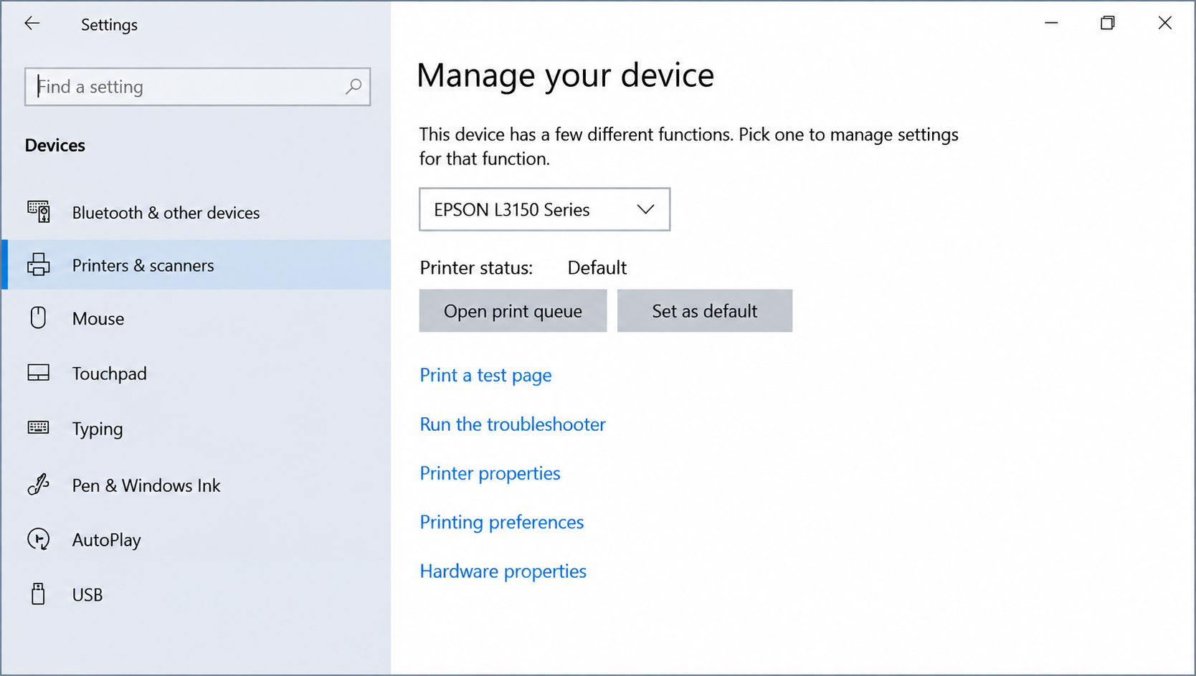Click the search magnifier icon
The width and height of the screenshot is (1196, 676).
353,87
